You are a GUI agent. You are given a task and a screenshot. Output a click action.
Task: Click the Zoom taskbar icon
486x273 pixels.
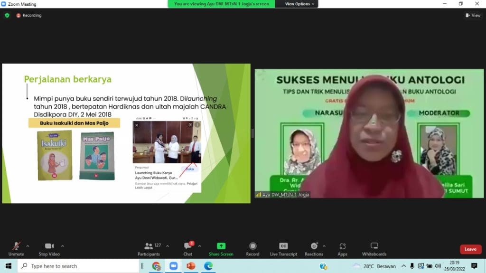pos(173,266)
